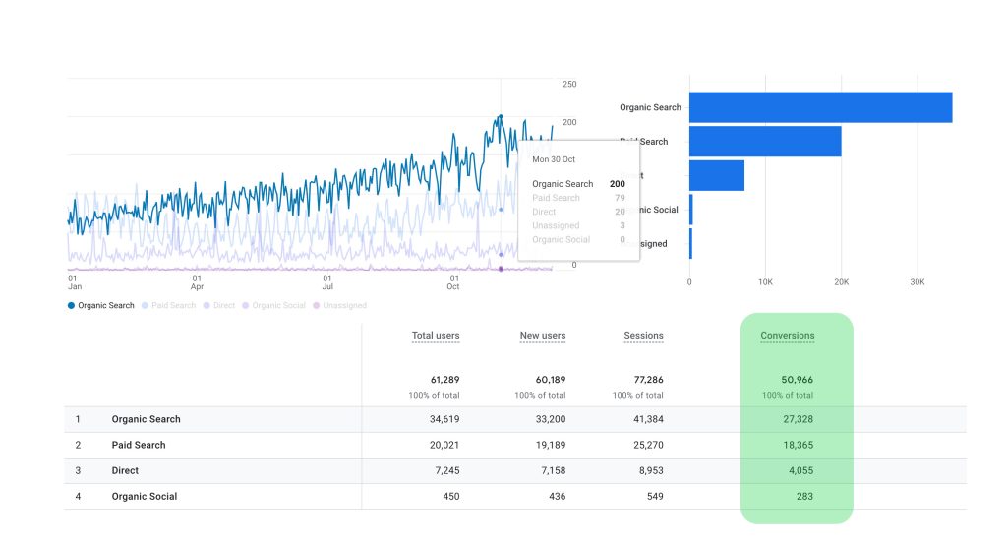Image resolution: width=1007 pixels, height=556 pixels.
Task: Click the 250 line chart axis label
Action: [x=569, y=85]
